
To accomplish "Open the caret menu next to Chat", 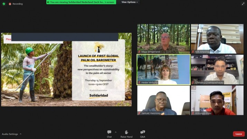I will (115, 132).
